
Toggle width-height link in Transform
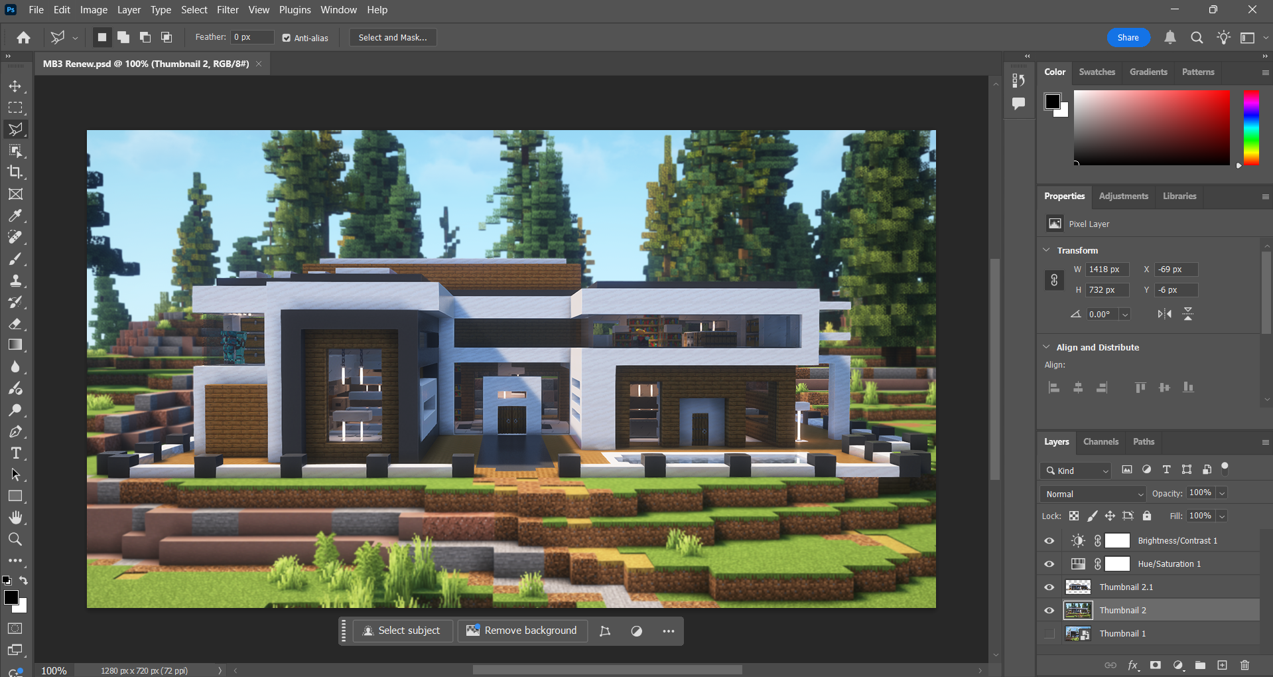tap(1054, 280)
